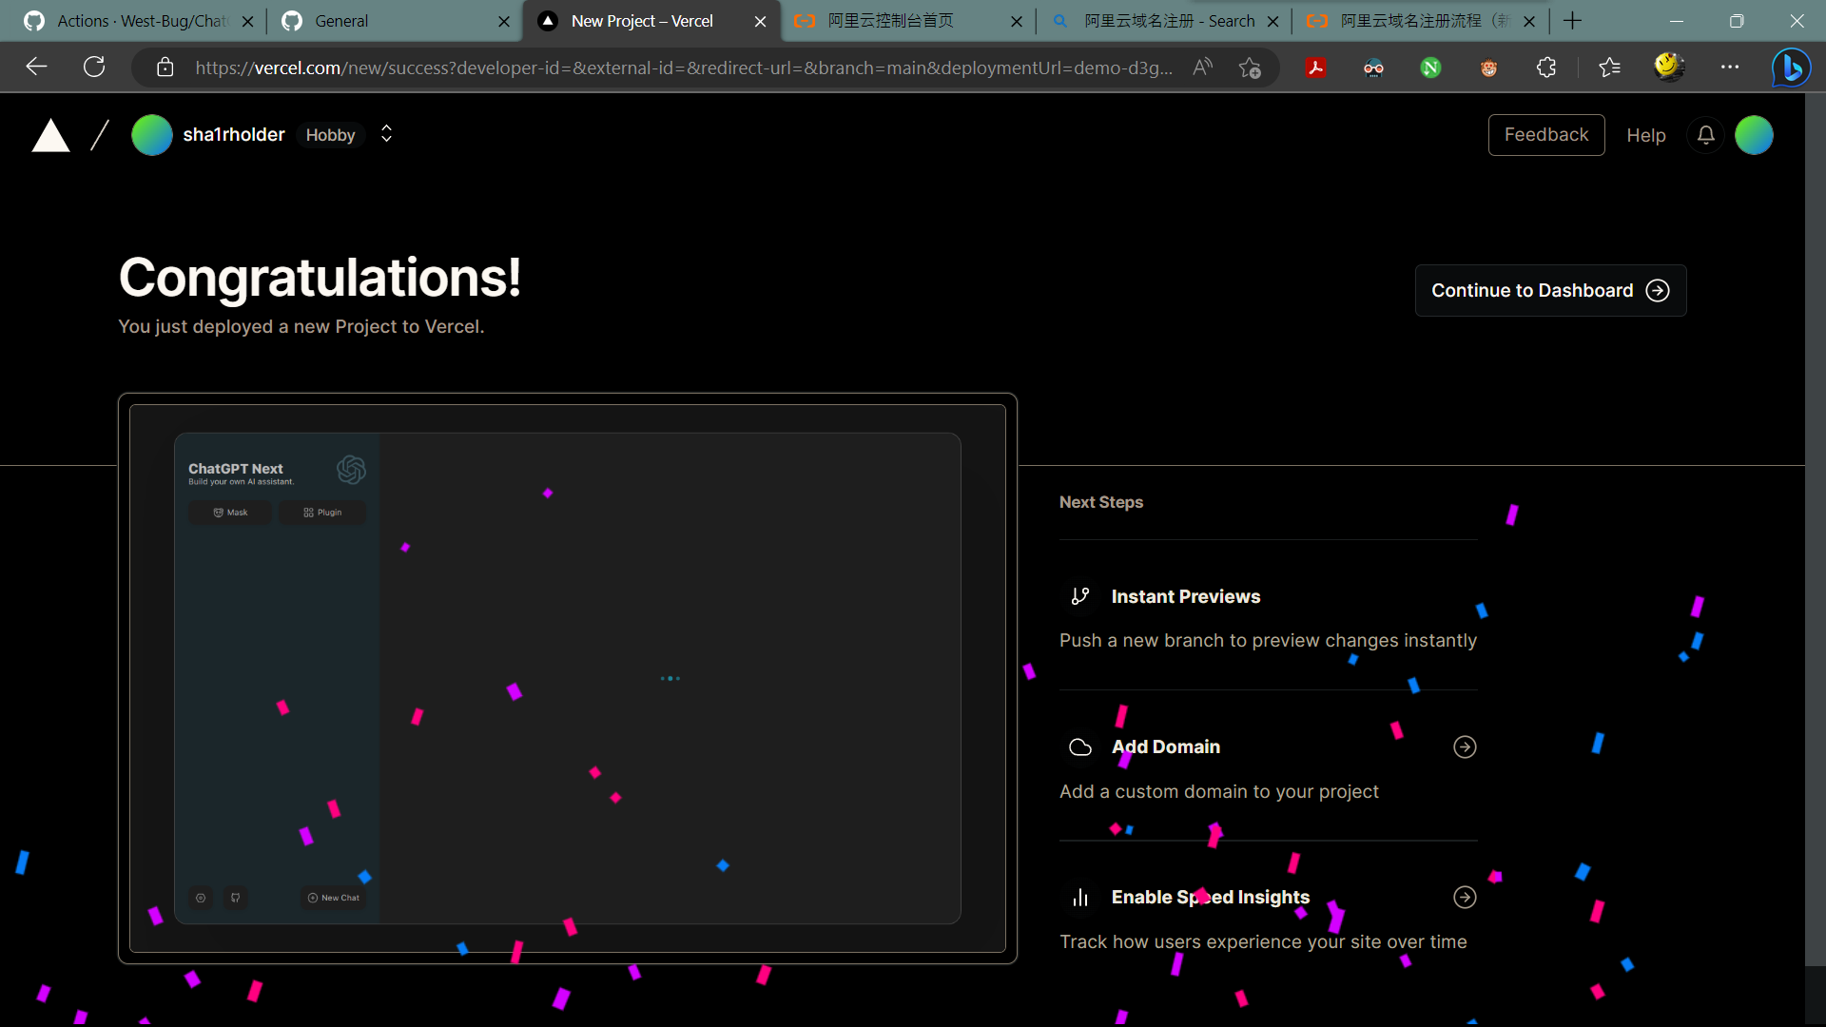The image size is (1826, 1027).
Task: Click the Enable Speed Insights arrow icon
Action: tap(1465, 898)
